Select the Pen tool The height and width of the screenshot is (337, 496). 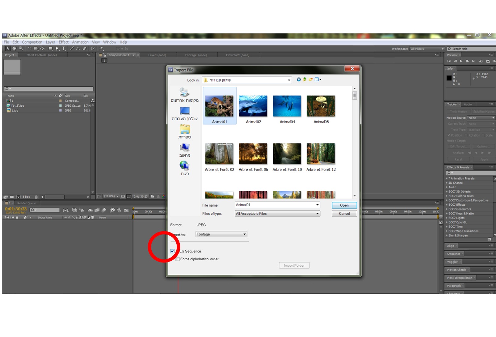(57, 48)
